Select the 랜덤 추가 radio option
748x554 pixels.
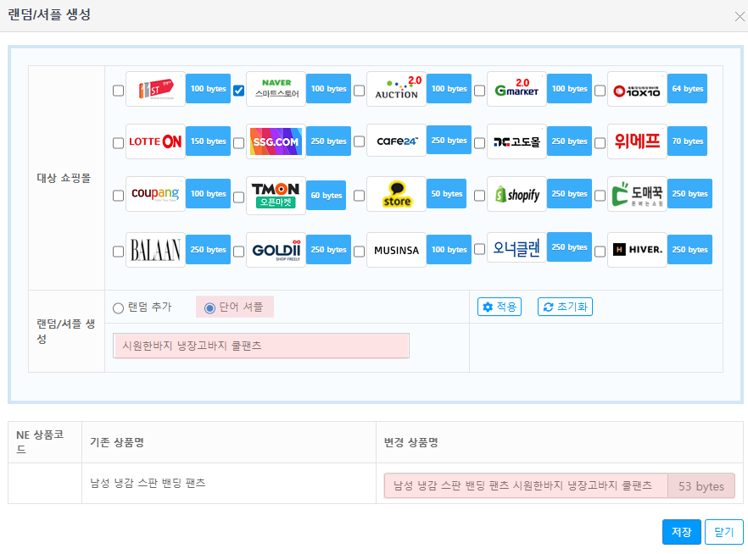click(119, 308)
